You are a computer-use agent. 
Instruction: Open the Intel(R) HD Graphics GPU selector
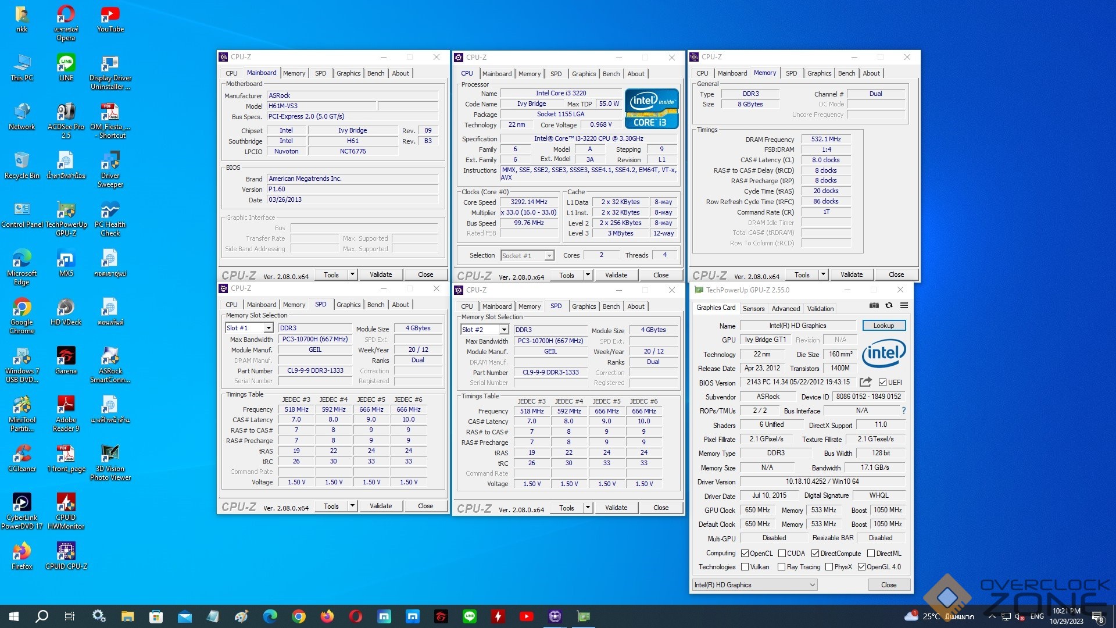(x=754, y=585)
